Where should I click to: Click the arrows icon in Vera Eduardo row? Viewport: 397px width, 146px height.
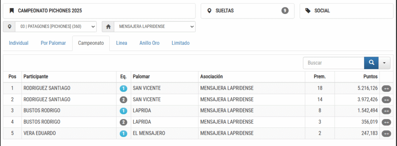pyautogui.click(x=386, y=133)
